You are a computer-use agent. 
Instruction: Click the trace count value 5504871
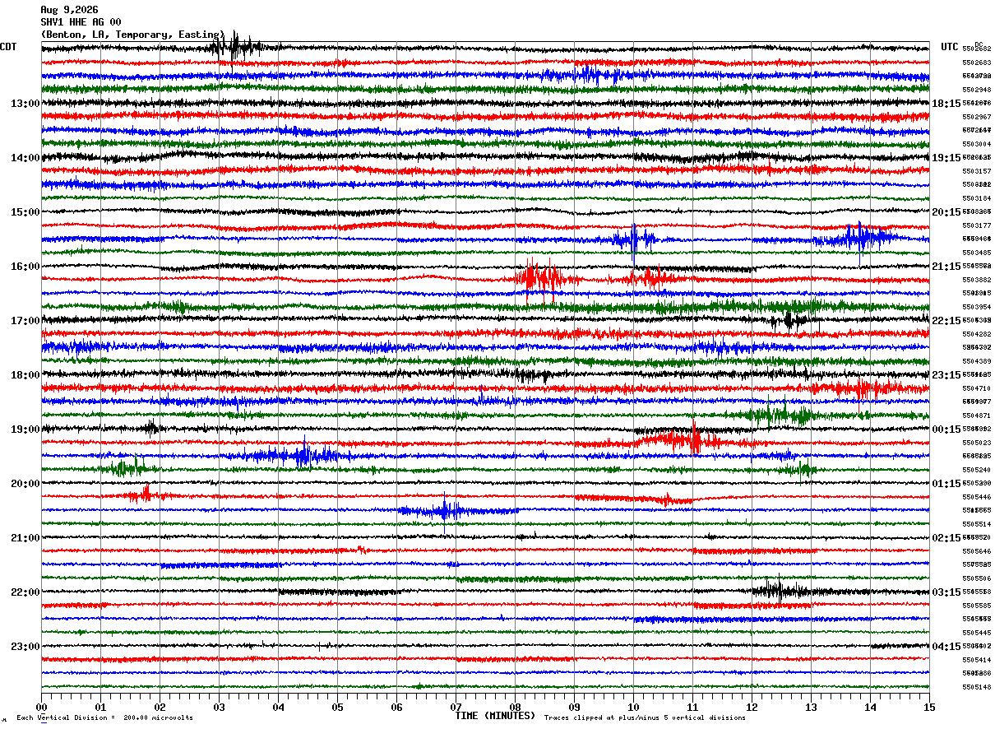point(976,416)
